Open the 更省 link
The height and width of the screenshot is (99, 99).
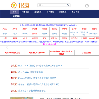click(x=45, y=38)
